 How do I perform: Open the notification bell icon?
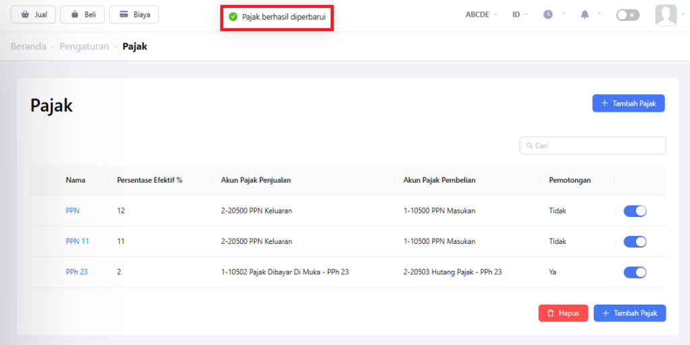coord(585,15)
